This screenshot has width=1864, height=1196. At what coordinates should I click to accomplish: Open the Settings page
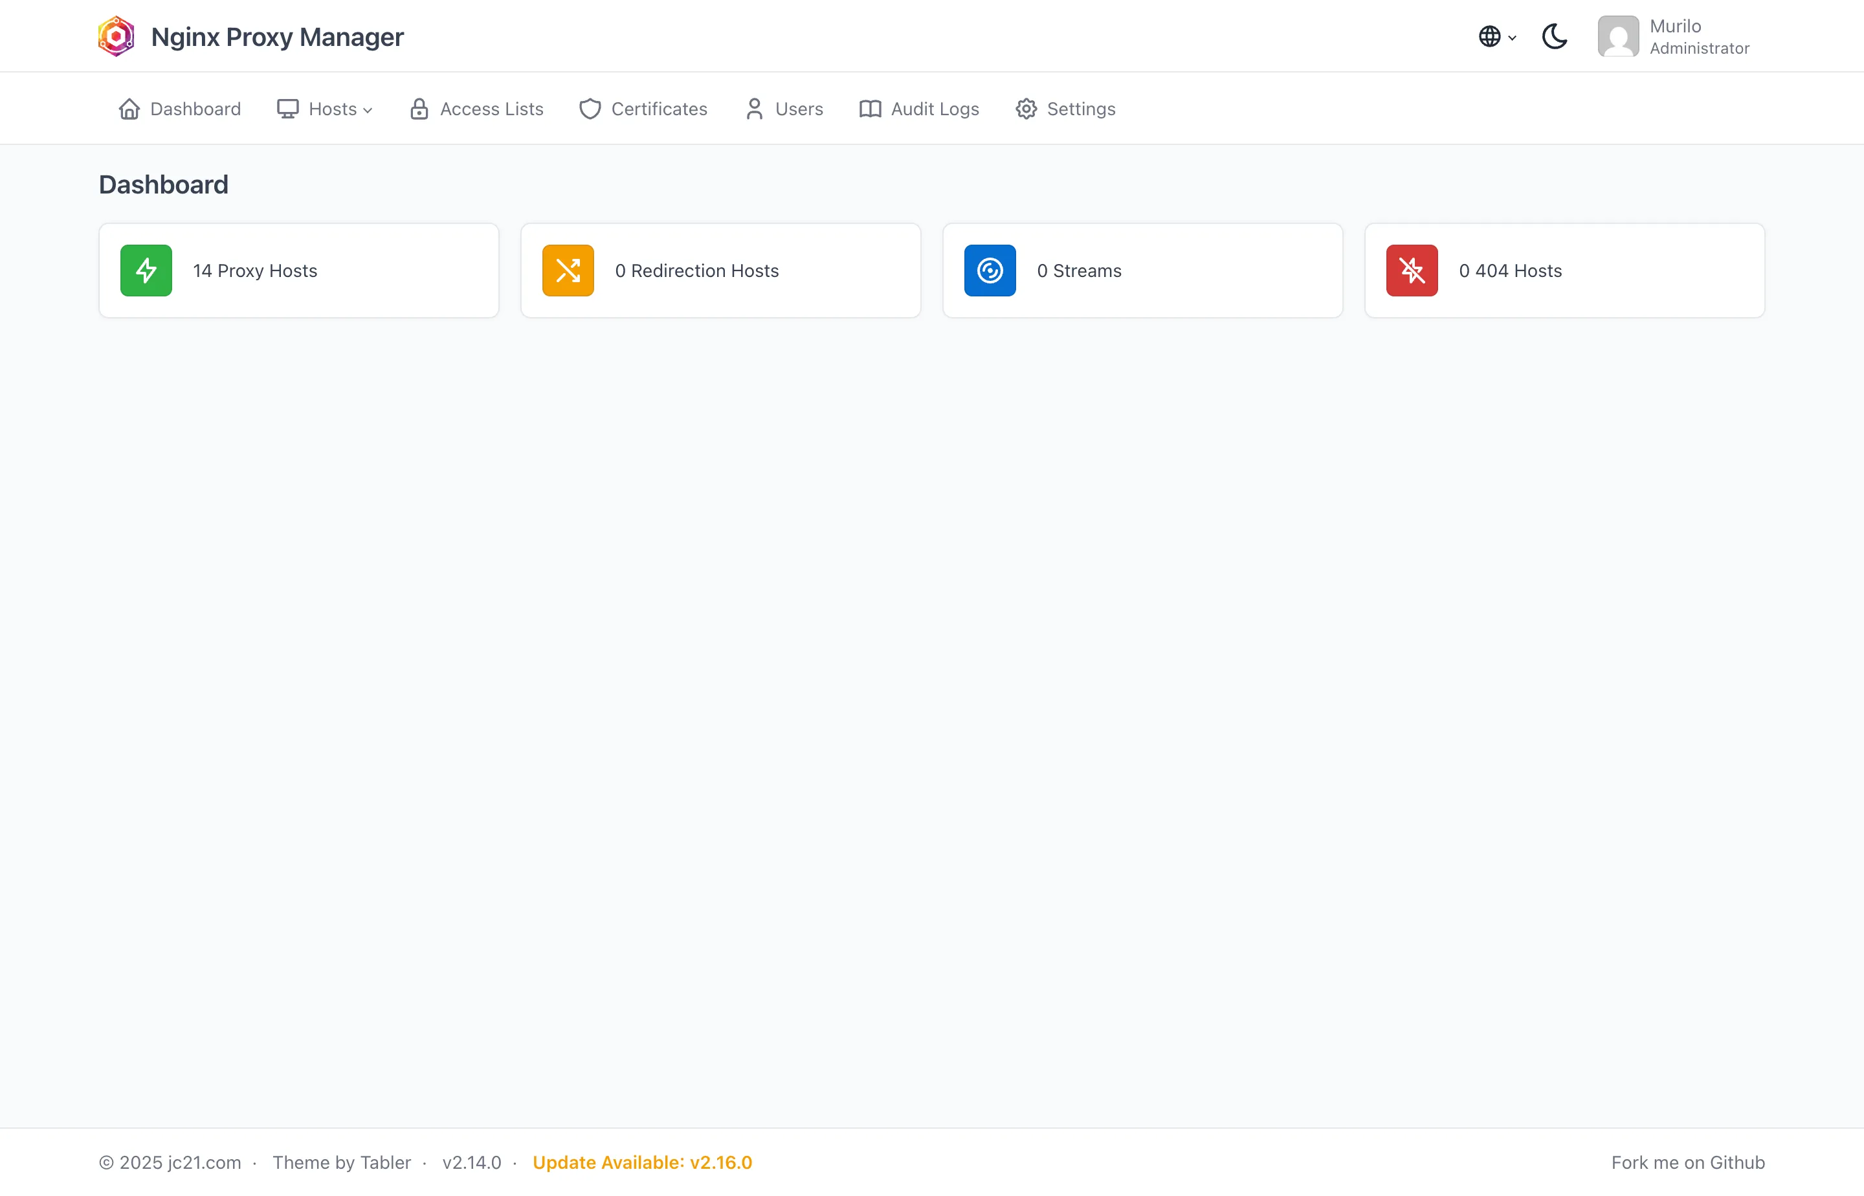[x=1065, y=109]
